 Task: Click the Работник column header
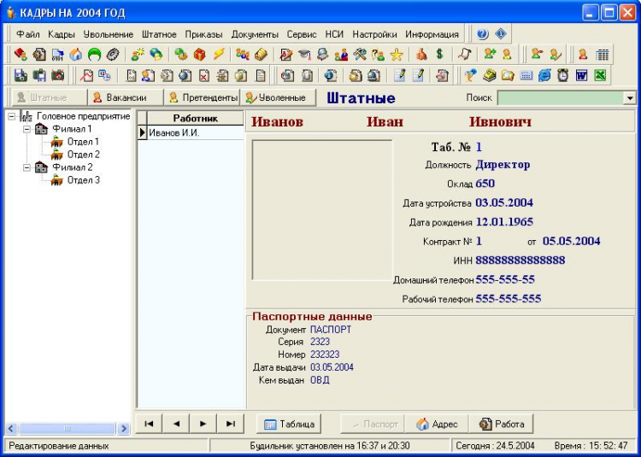tap(196, 119)
